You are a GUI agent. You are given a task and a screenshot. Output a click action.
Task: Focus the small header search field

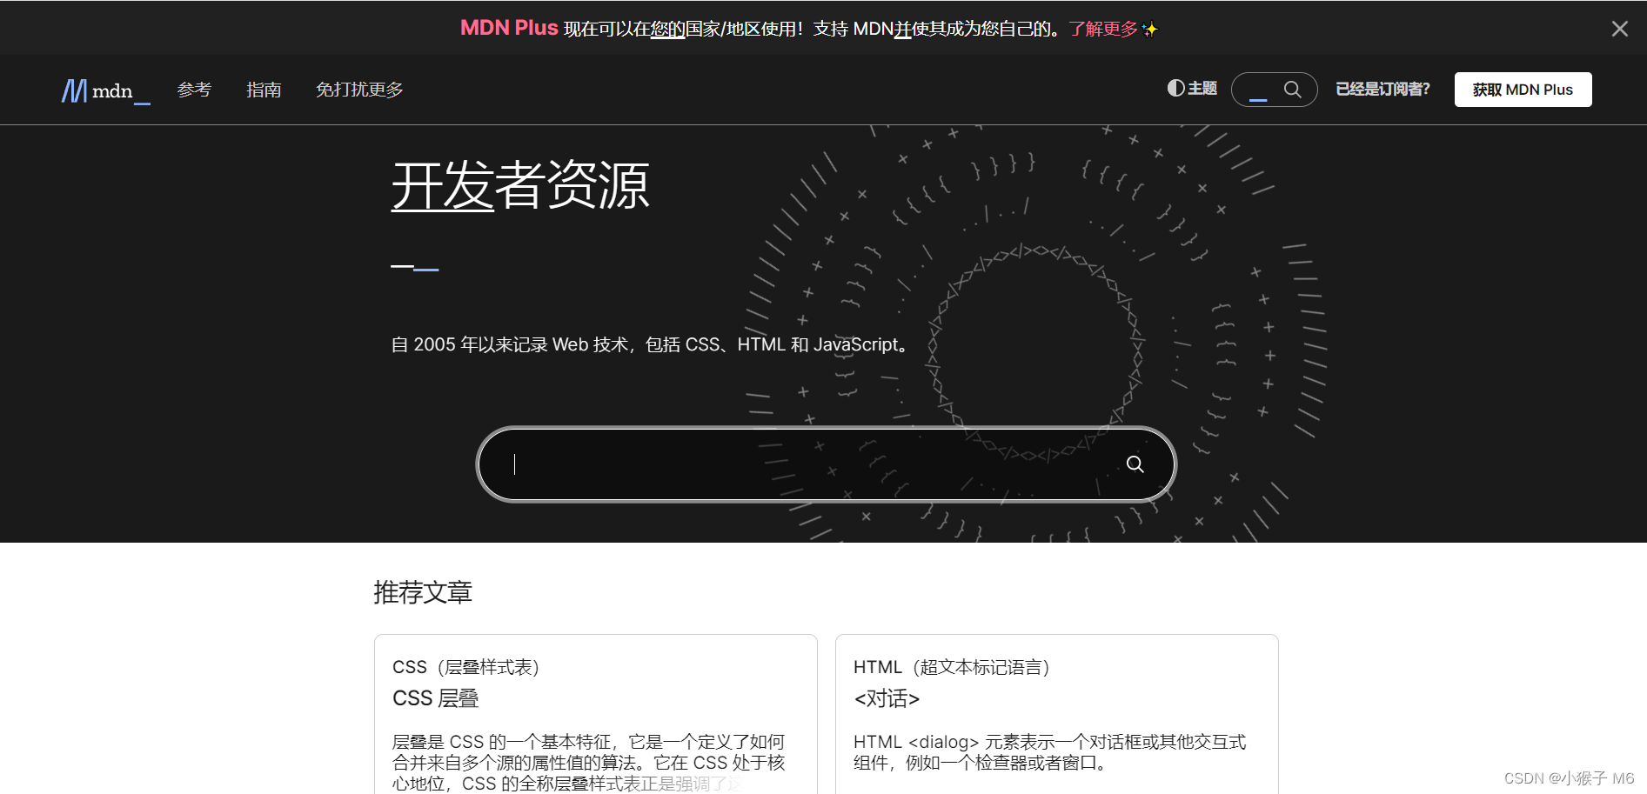click(x=1275, y=90)
